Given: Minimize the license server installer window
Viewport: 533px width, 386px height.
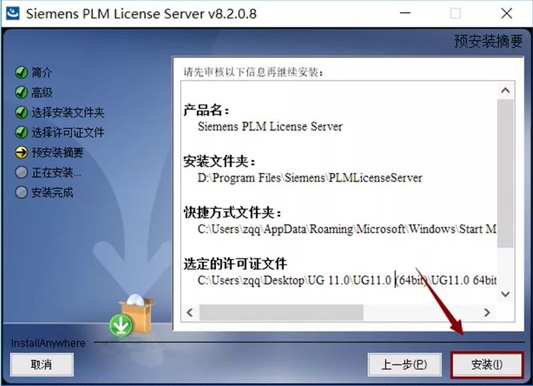Looking at the screenshot, I should pos(405,13).
